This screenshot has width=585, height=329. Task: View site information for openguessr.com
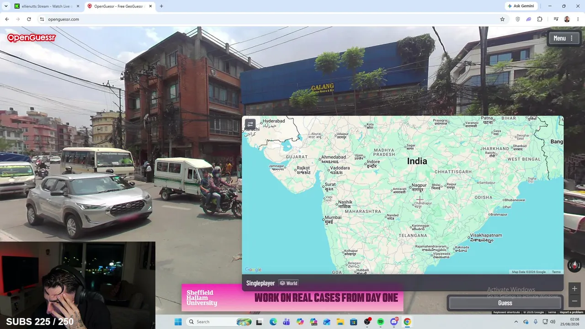click(42, 19)
